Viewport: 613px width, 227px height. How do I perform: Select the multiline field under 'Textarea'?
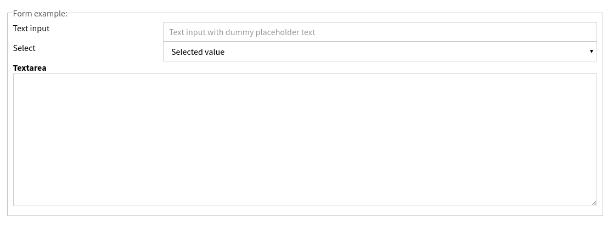pyautogui.click(x=305, y=140)
